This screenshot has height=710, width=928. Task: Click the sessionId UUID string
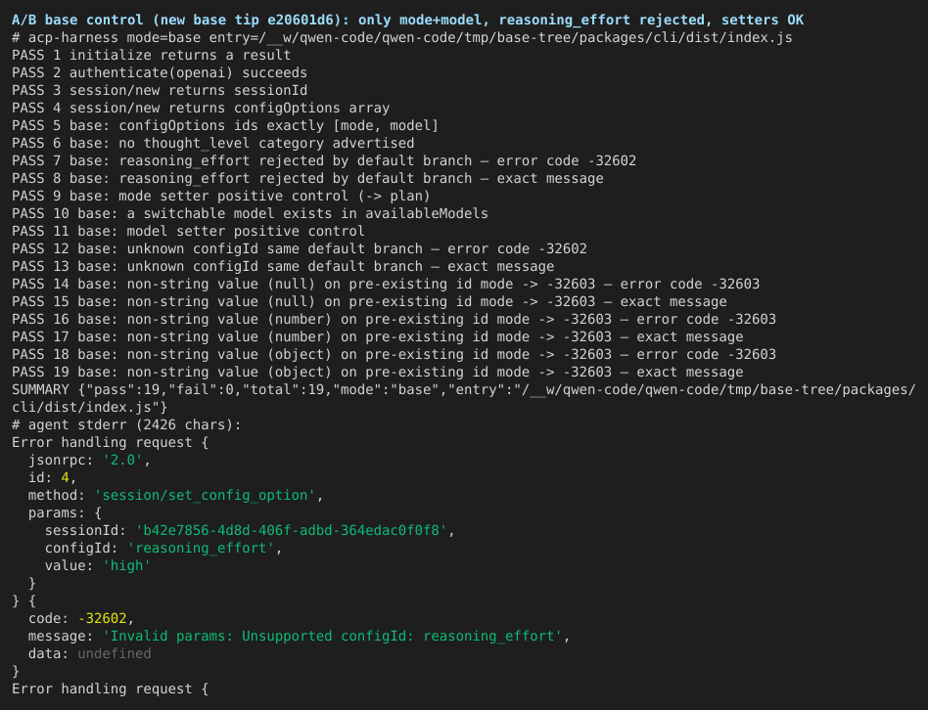coord(291,530)
